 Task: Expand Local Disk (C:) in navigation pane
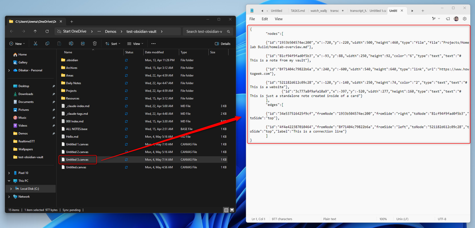(x=11, y=189)
